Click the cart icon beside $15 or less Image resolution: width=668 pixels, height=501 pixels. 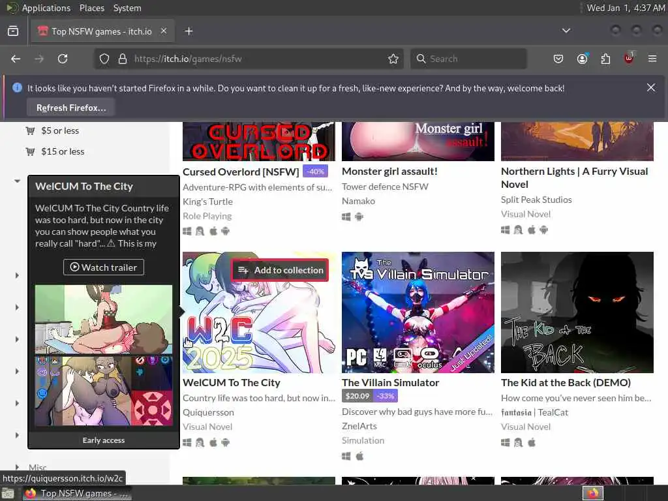point(30,151)
